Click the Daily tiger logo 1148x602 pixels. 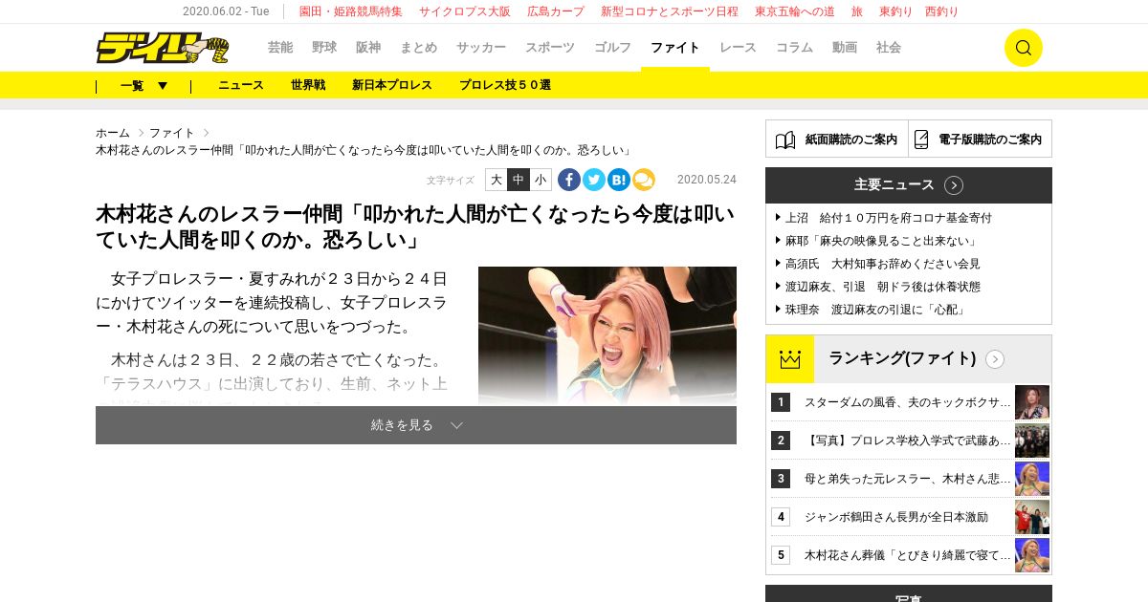click(163, 48)
